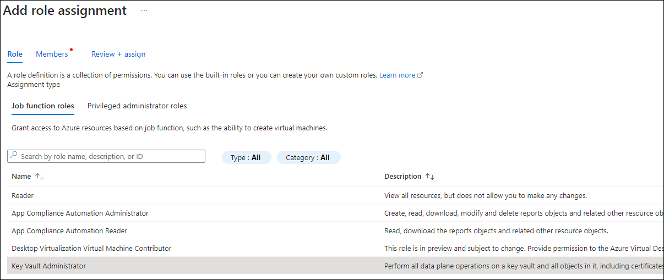This screenshot has height=280, width=664.
Task: Click the Reader role's description text
Action: click(x=485, y=195)
